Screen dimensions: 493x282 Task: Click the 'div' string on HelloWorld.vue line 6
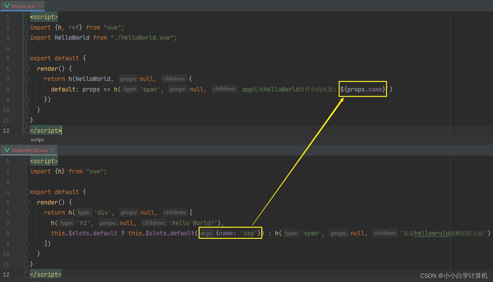102,213
